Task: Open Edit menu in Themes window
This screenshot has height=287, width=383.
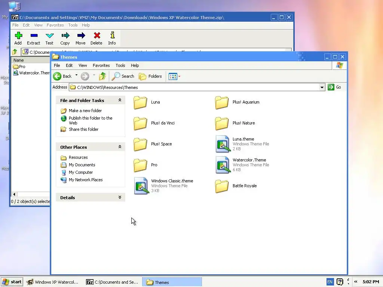Action: [x=69, y=65]
